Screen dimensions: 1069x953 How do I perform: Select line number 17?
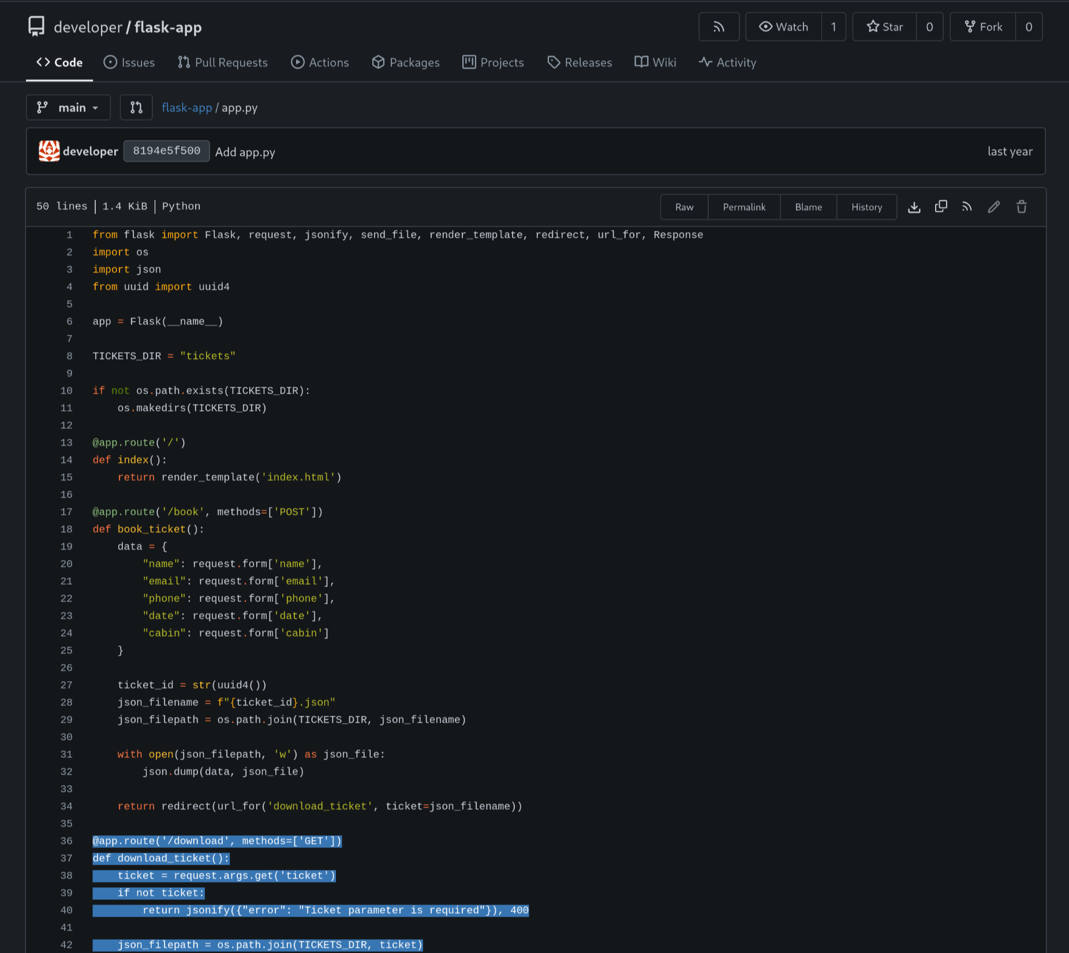tap(66, 512)
